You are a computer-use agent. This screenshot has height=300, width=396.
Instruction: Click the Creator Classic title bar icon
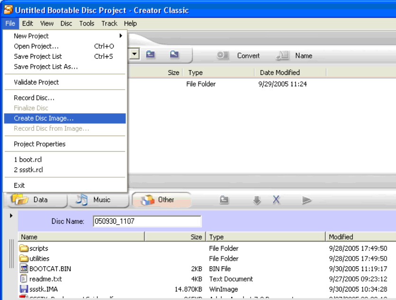point(8,10)
